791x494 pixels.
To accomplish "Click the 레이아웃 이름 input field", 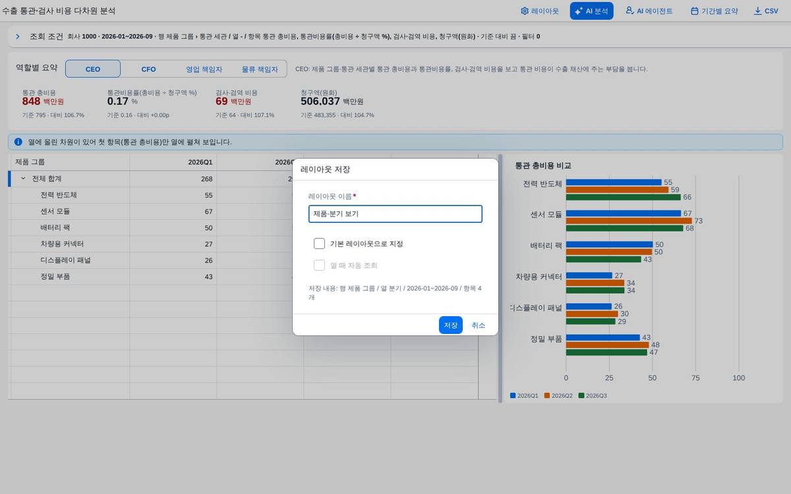I will click(x=395, y=214).
